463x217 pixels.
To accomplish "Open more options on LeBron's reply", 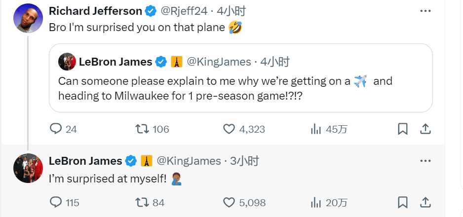I will (x=424, y=161).
